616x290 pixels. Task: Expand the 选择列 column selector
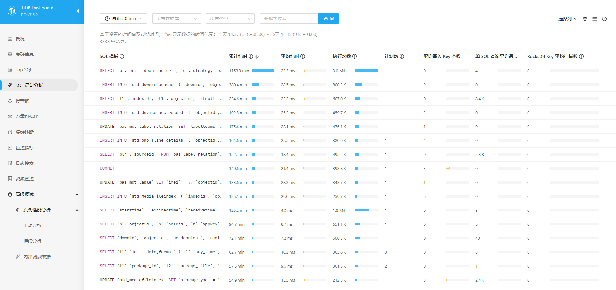point(567,19)
